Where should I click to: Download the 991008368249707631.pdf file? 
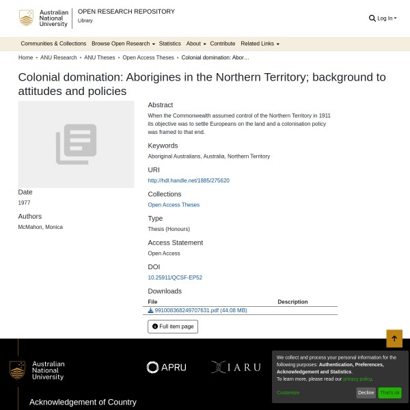pos(197,310)
